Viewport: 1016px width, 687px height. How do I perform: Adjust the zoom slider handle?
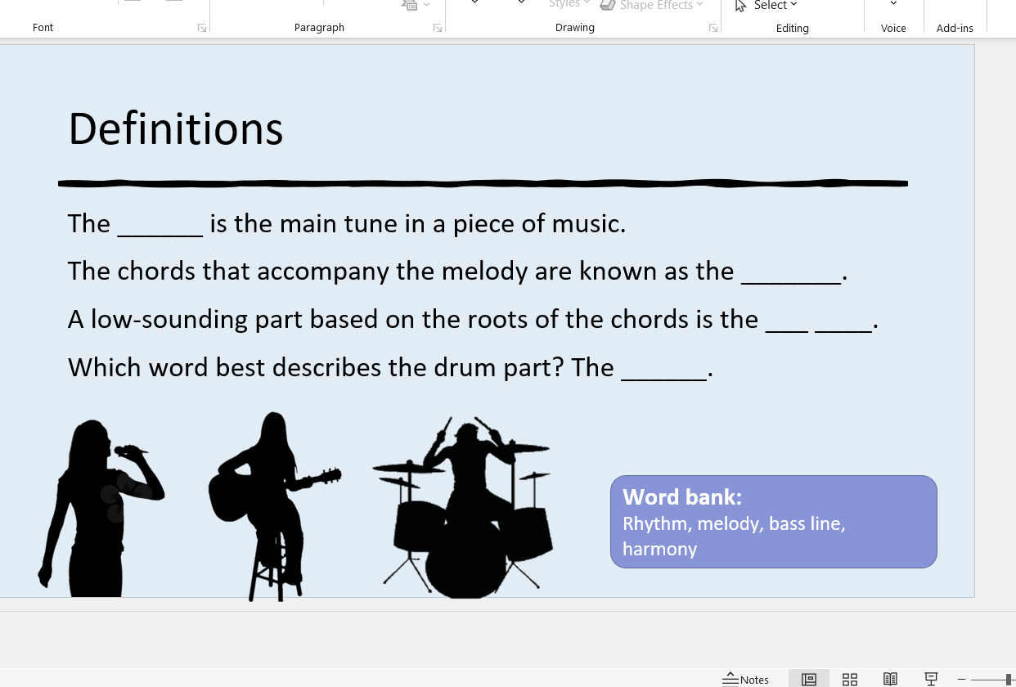pyautogui.click(x=1009, y=680)
